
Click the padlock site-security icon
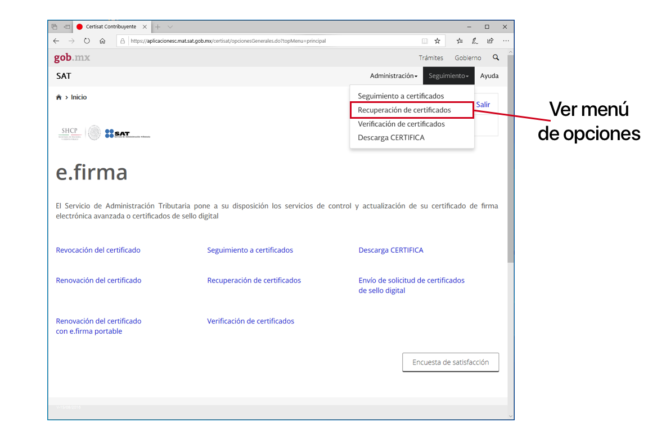[x=122, y=41]
